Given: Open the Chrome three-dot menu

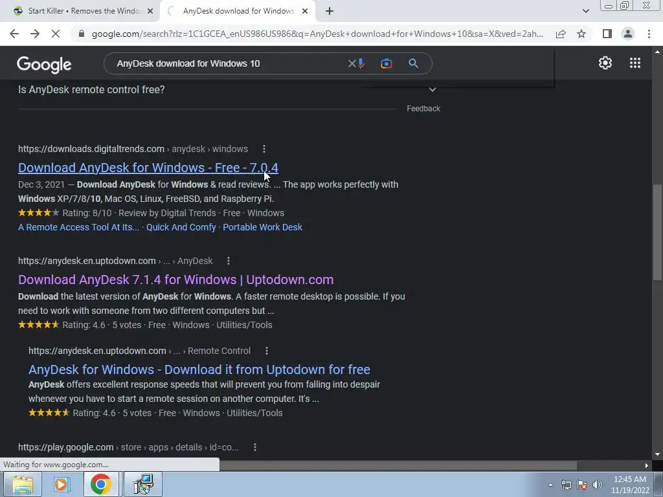Looking at the screenshot, I should pyautogui.click(x=649, y=34).
